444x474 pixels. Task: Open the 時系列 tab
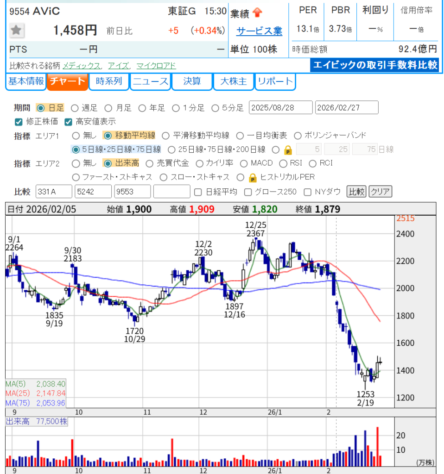click(109, 81)
